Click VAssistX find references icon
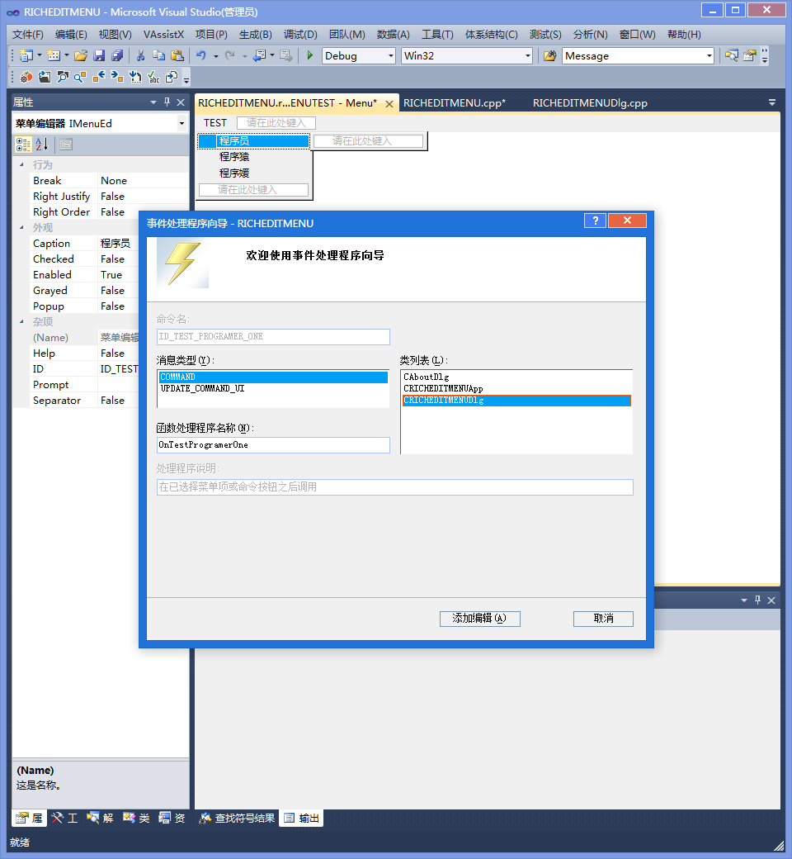The image size is (792, 859). [81, 78]
